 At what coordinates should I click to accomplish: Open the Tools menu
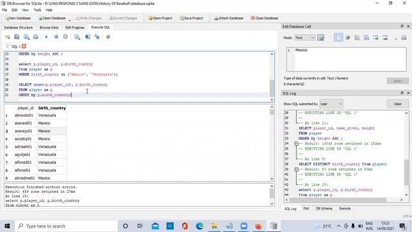[x=37, y=10]
